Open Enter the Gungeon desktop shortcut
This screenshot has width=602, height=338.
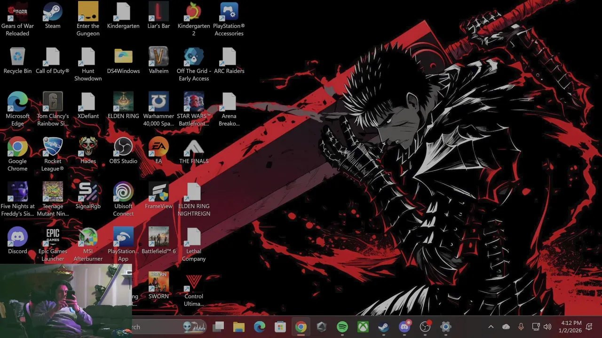tap(88, 19)
